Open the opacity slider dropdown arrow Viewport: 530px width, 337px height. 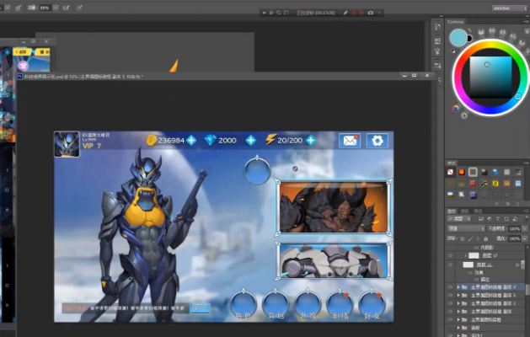click(524, 229)
